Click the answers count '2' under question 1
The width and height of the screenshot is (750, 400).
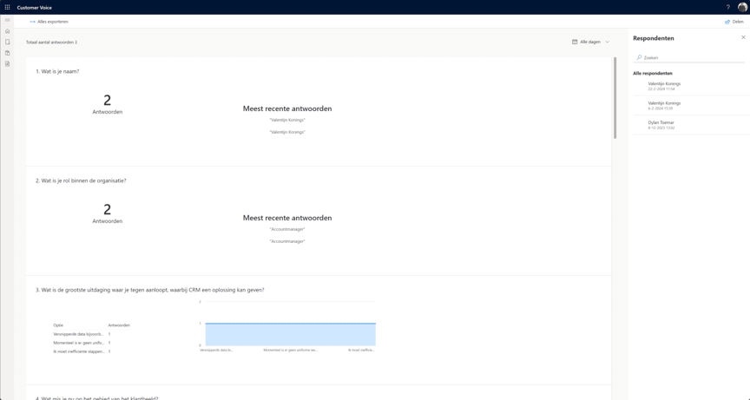tap(107, 101)
